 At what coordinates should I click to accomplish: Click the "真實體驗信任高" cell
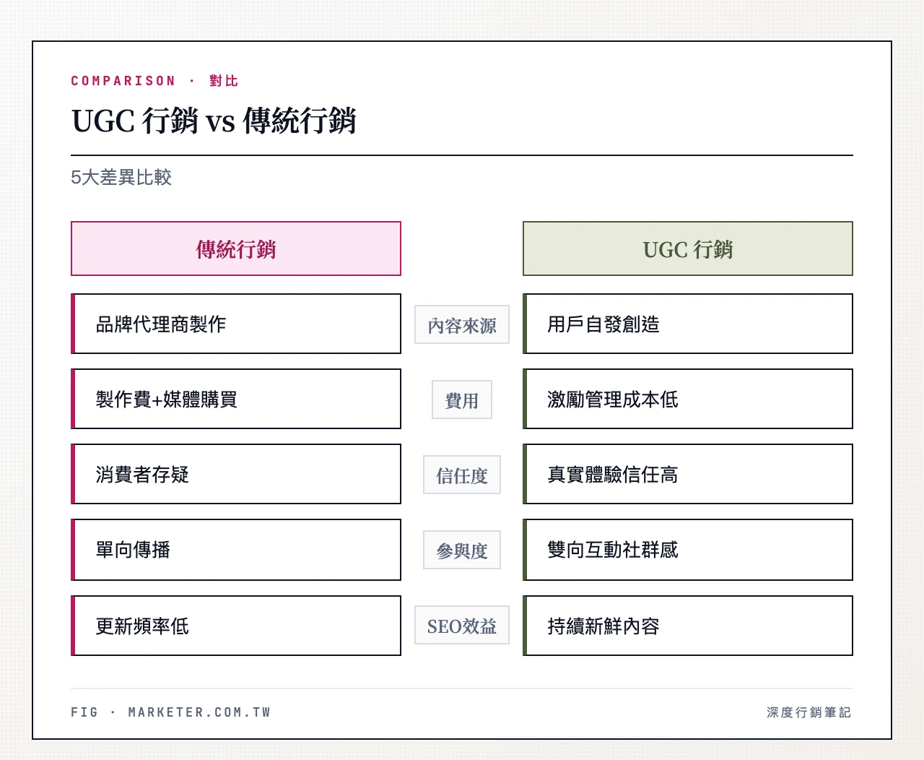pos(688,474)
